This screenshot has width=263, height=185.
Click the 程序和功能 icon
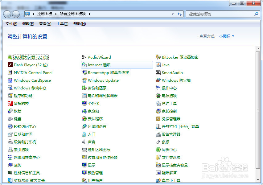[10, 96]
